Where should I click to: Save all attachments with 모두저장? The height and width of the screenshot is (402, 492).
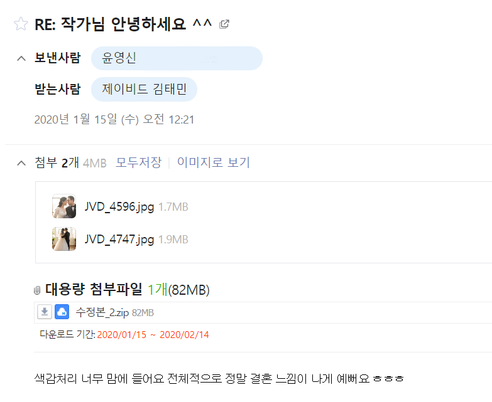click(138, 163)
